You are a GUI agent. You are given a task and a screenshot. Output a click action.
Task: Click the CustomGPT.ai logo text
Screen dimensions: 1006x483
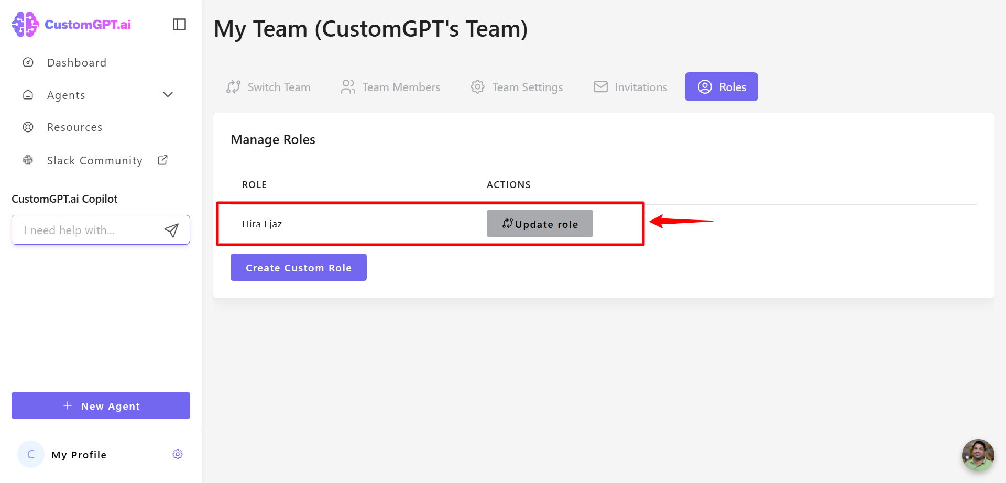88,25
